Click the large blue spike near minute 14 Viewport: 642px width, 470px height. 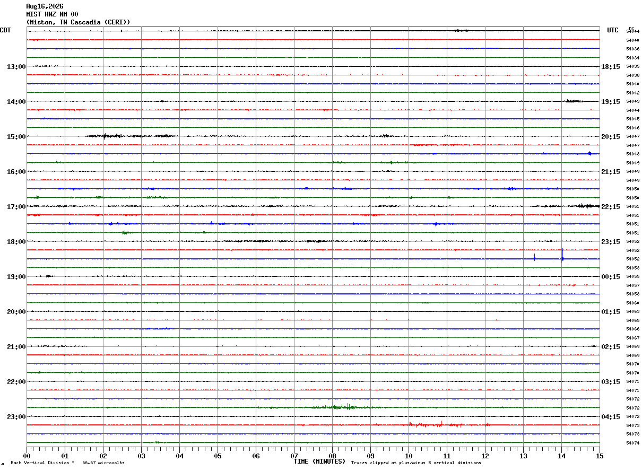(x=562, y=256)
